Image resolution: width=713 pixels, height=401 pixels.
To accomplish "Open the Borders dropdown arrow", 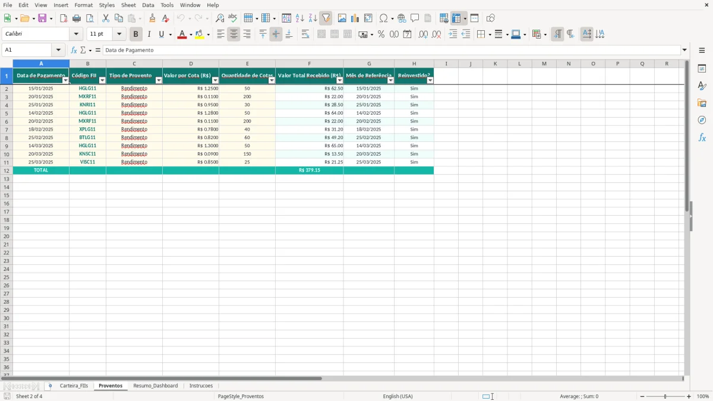I will 489,34.
